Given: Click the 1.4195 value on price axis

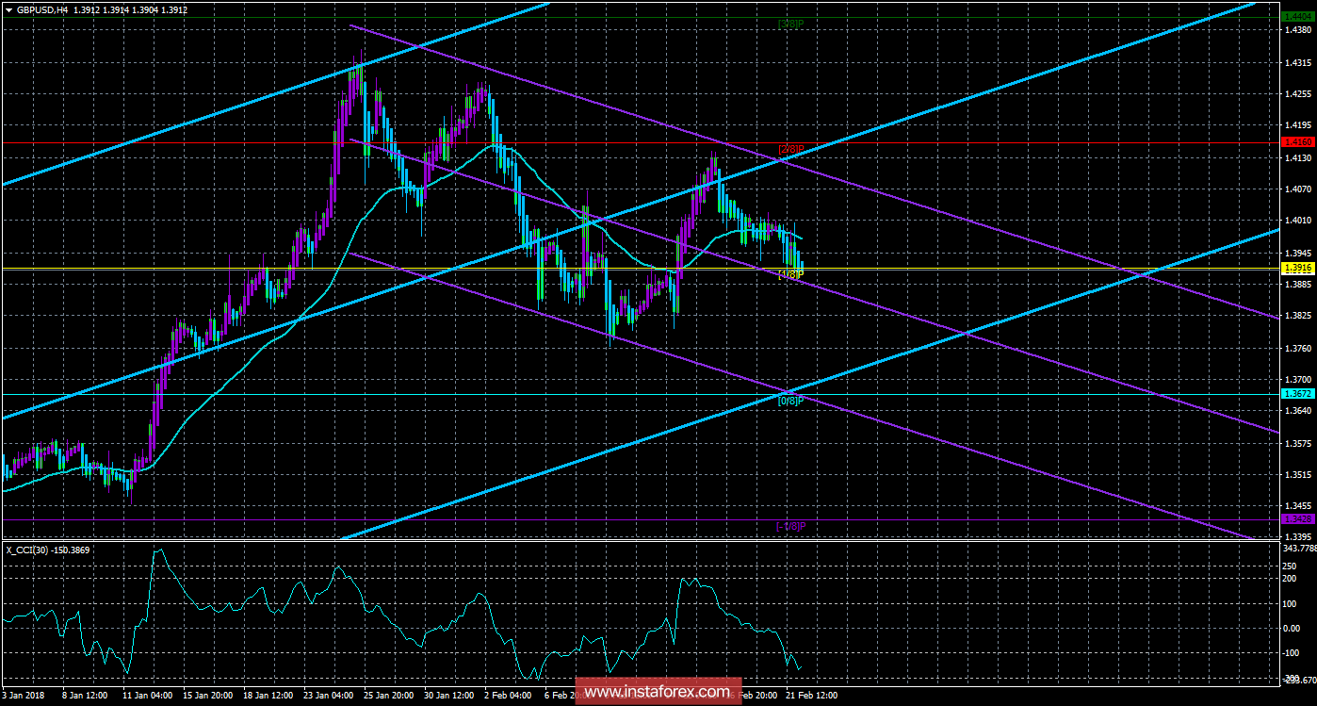Looking at the screenshot, I should click(1297, 124).
